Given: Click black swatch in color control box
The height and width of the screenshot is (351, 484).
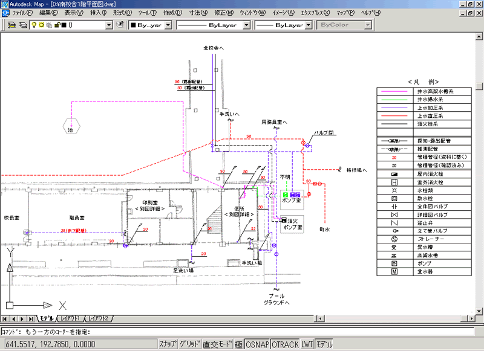Looking at the screenshot, I should [133, 25].
